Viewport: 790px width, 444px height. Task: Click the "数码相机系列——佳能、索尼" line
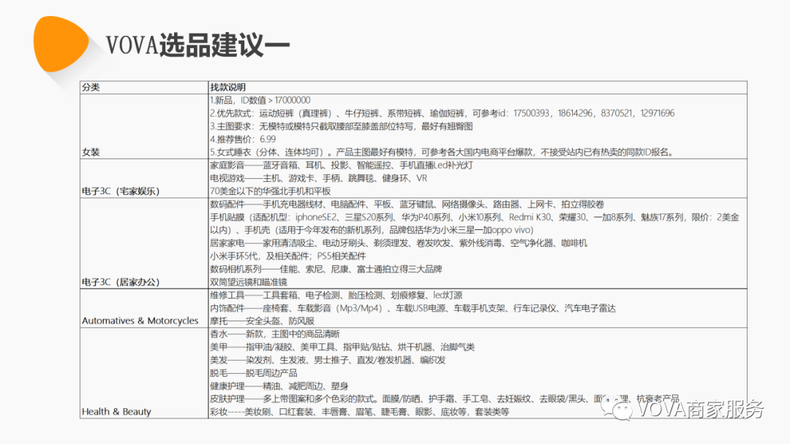326,269
